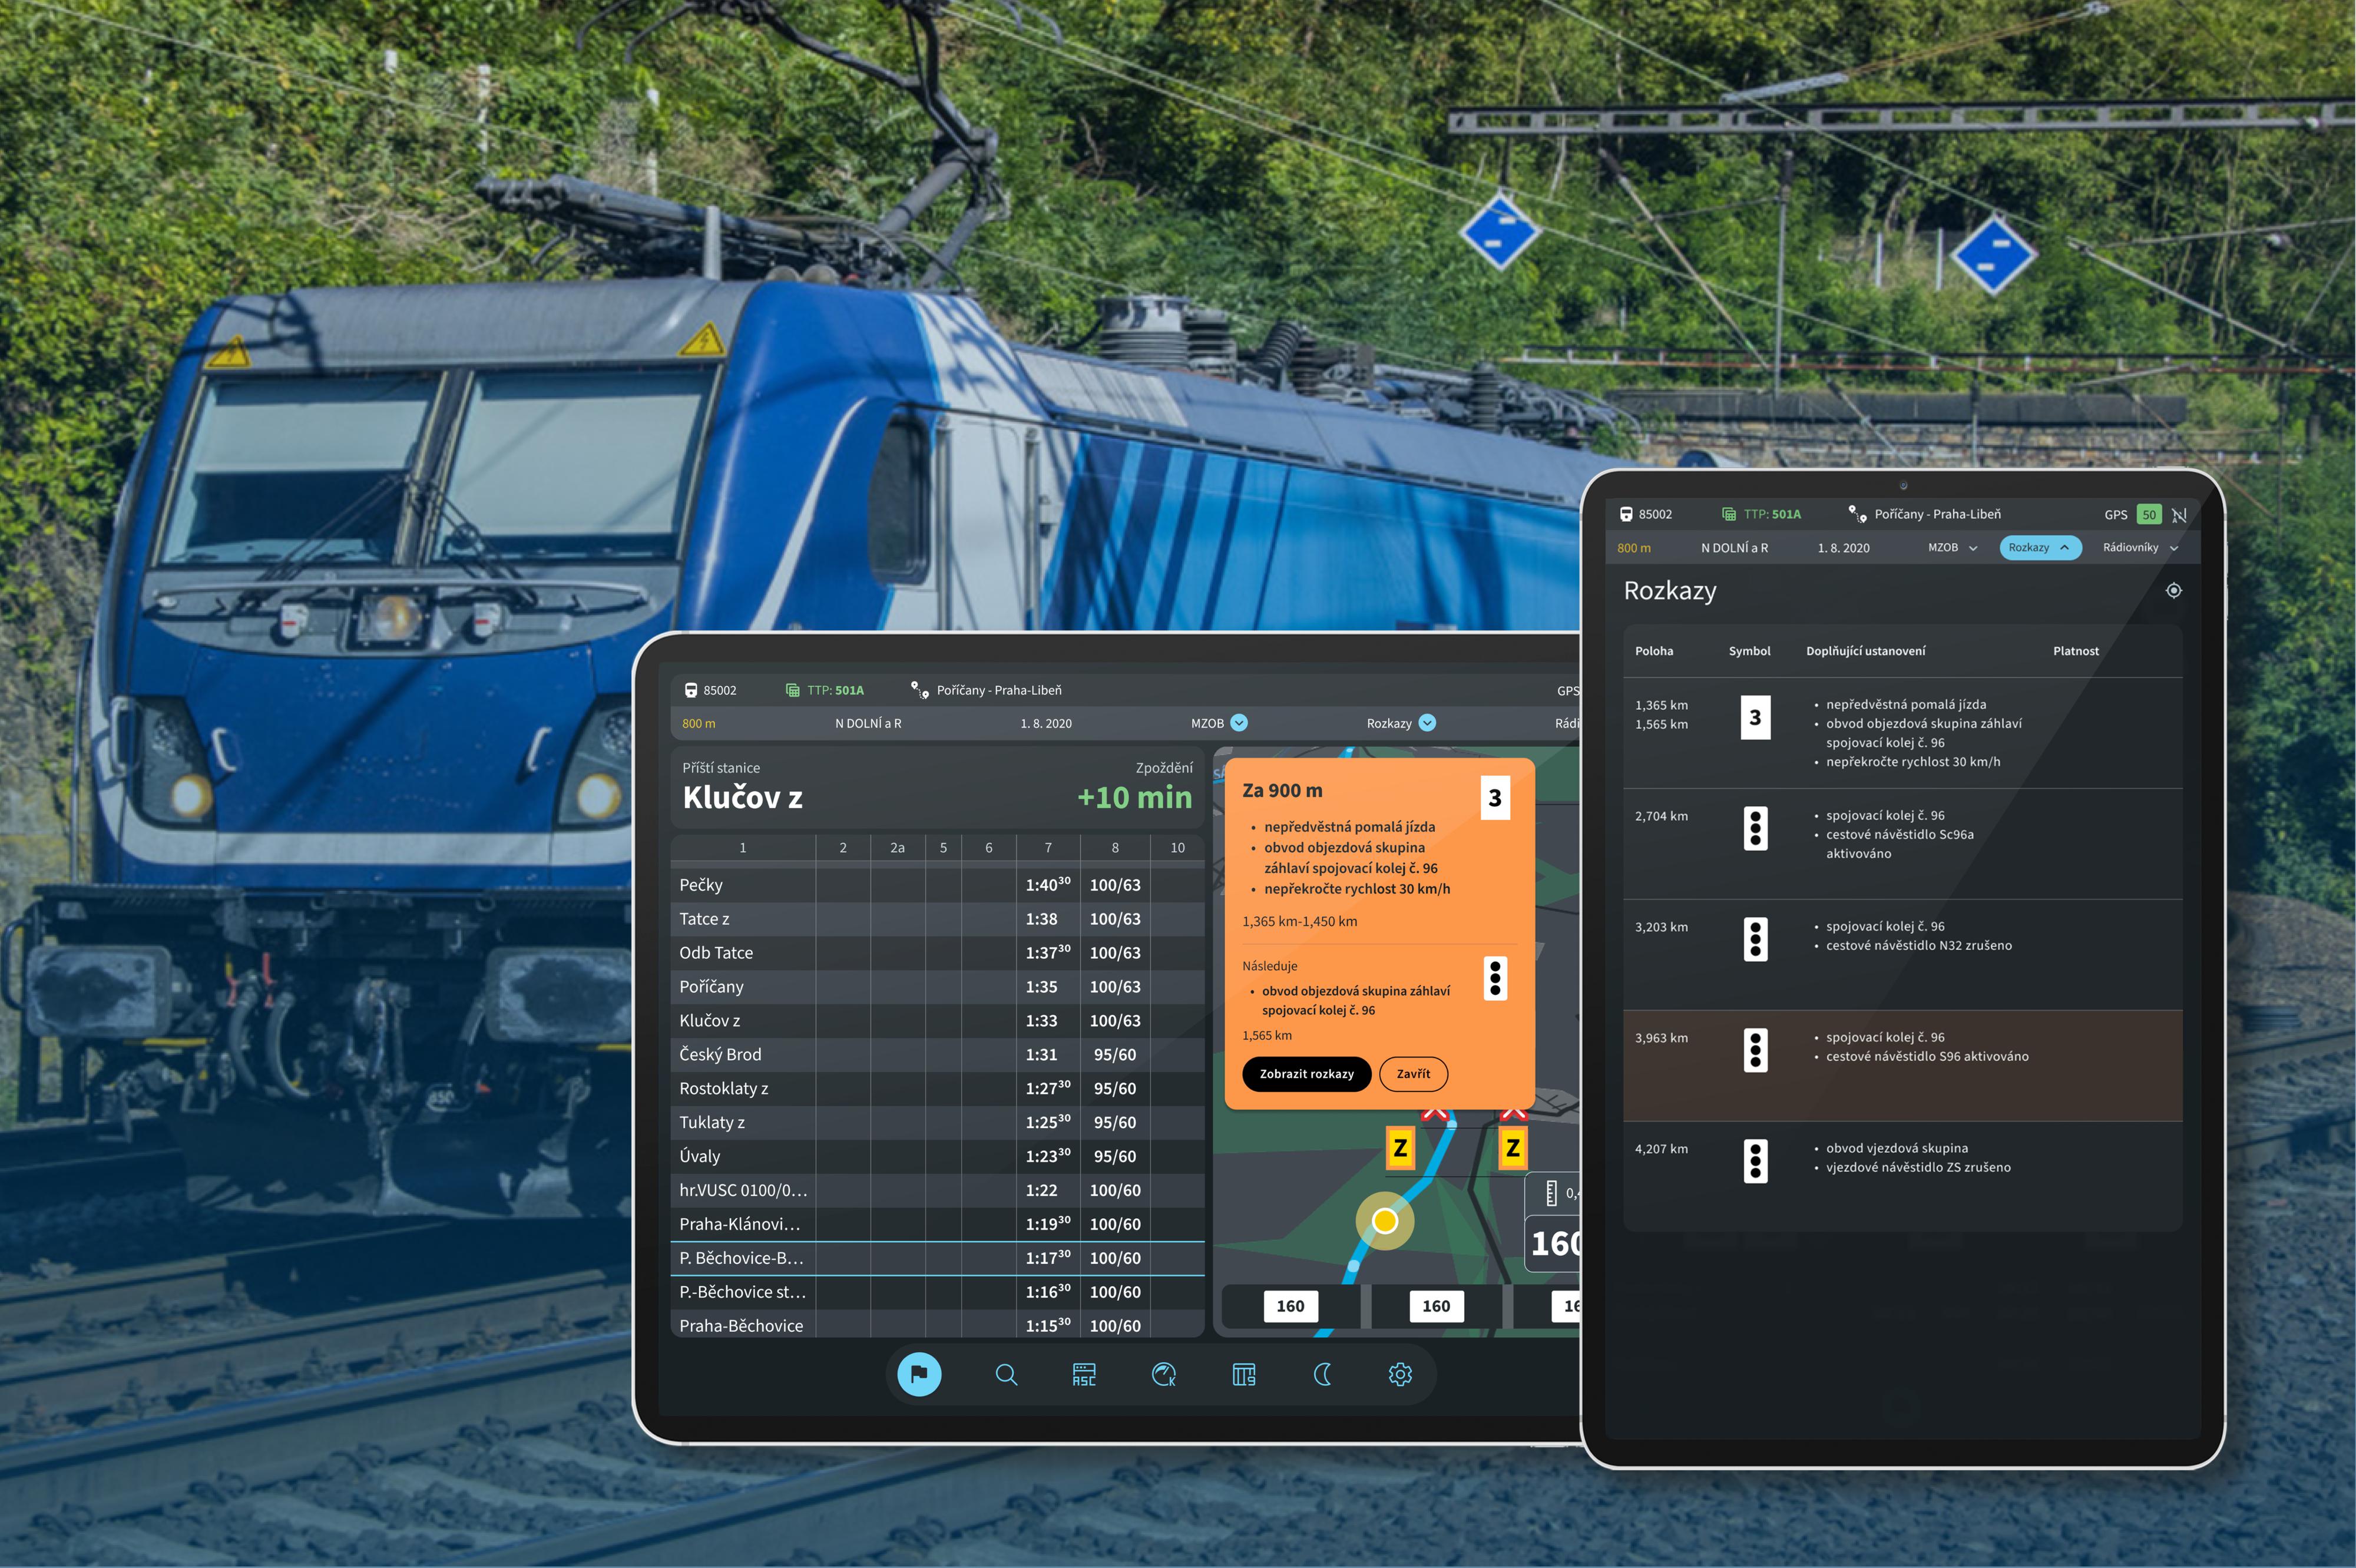This screenshot has width=2356, height=1568.
Task: Expand the MZOB dropdown on landscape tablet
Action: tap(1219, 723)
